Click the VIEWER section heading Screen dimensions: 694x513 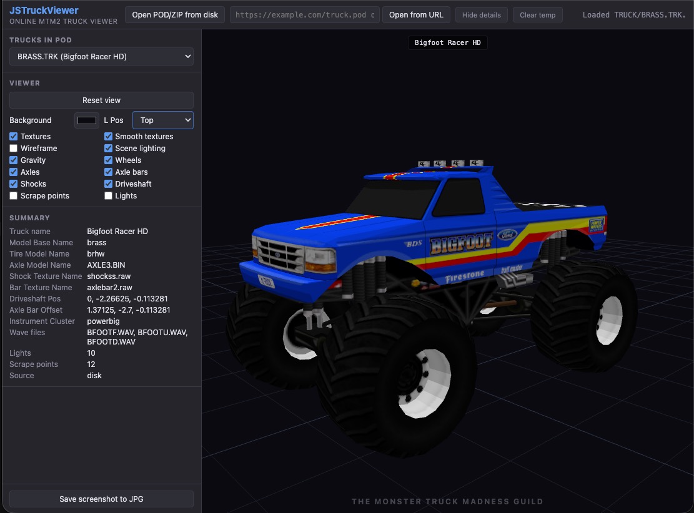click(24, 83)
